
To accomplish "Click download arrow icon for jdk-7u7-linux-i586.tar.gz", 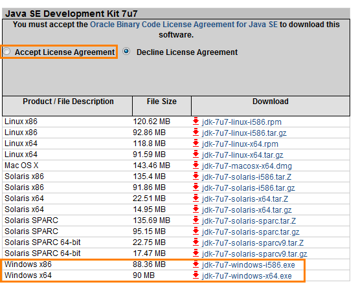I will (x=196, y=133).
